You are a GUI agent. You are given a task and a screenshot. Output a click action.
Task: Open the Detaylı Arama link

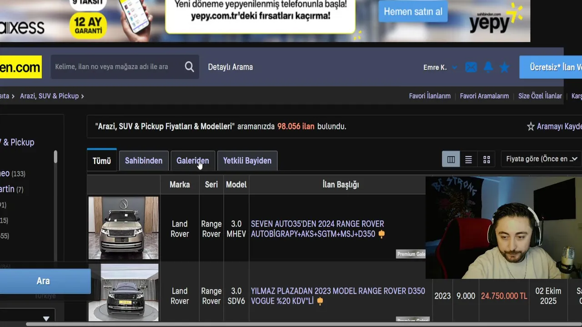click(230, 67)
